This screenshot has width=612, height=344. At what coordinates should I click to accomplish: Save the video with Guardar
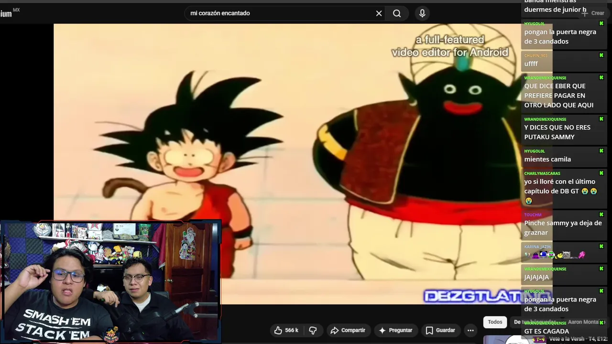point(440,330)
